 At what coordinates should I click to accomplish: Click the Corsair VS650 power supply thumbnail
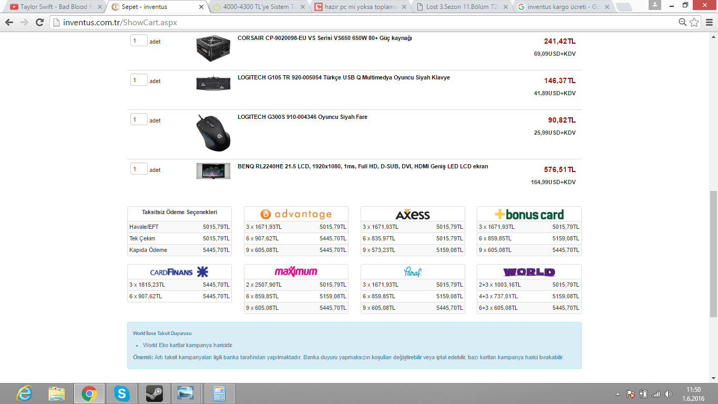pos(213,48)
